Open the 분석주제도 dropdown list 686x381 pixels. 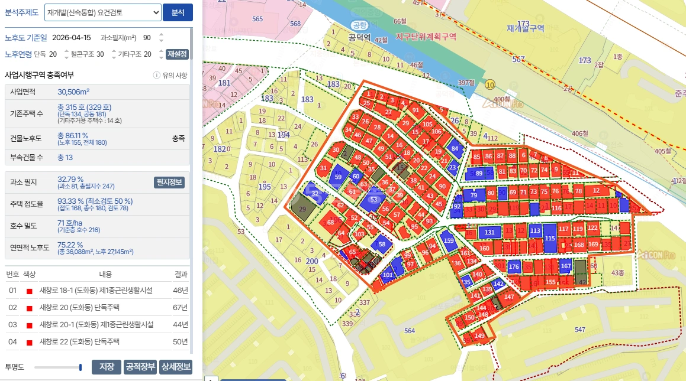point(103,12)
